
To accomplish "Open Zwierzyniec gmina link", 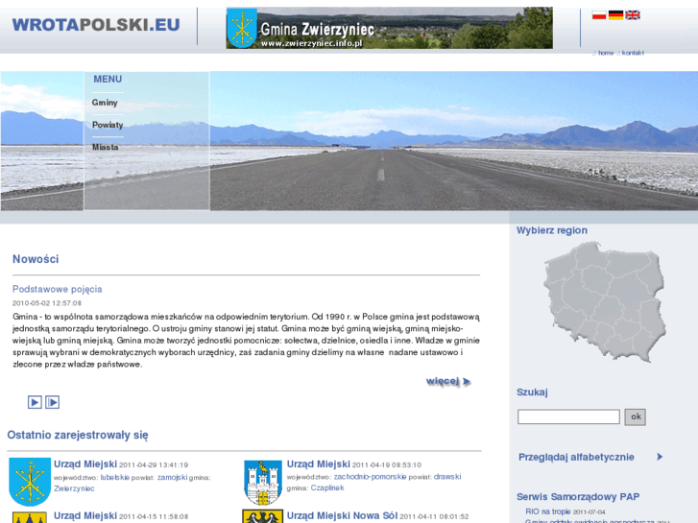I will 74,488.
